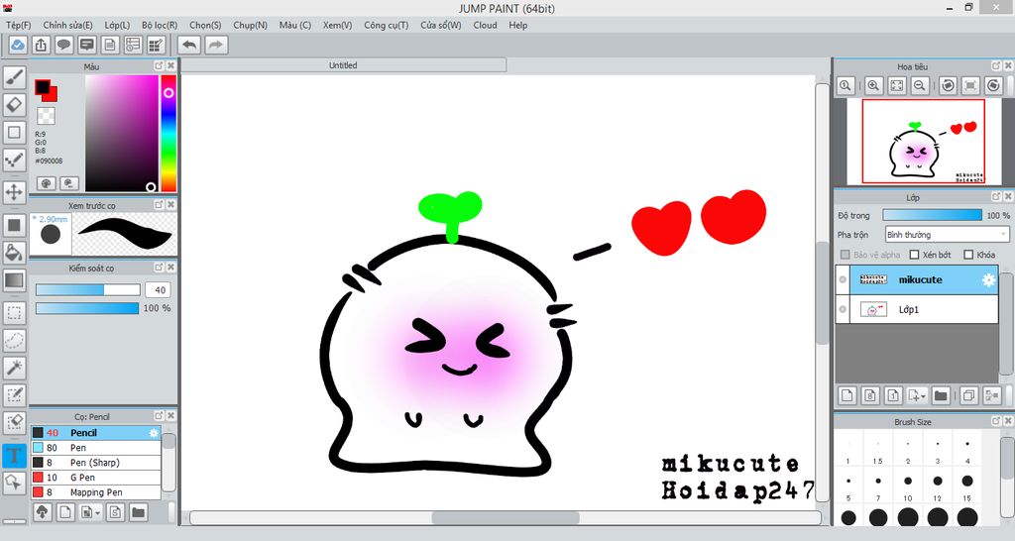Click the Độ trong layer opacity slider

click(932, 215)
